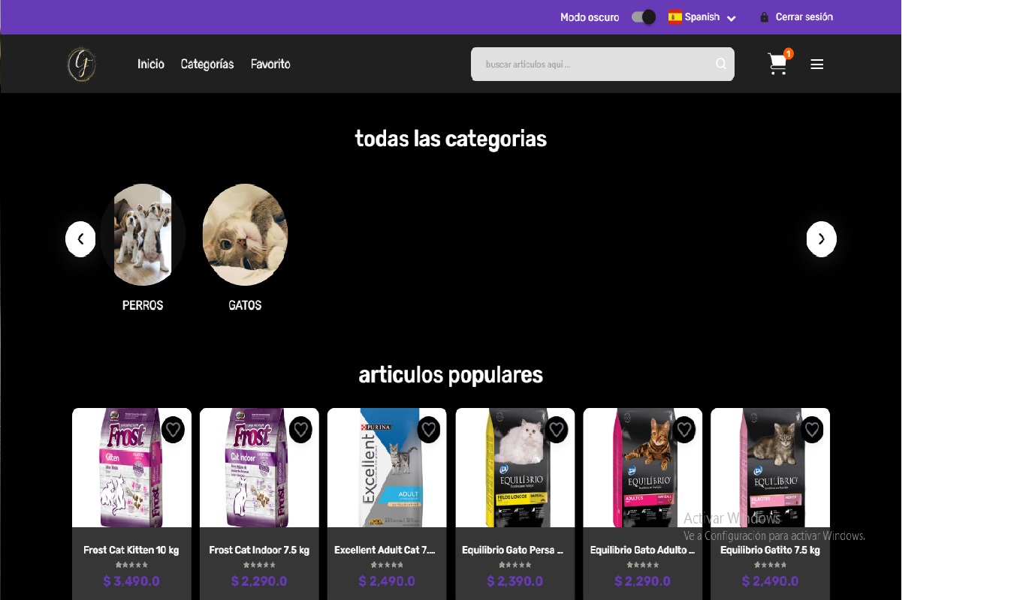The image size is (1026, 600).
Task: Click 'articulos populares' heading
Action: 451,374
